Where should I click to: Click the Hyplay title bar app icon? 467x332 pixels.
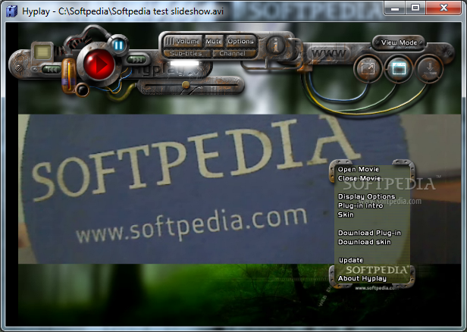pos(11,11)
